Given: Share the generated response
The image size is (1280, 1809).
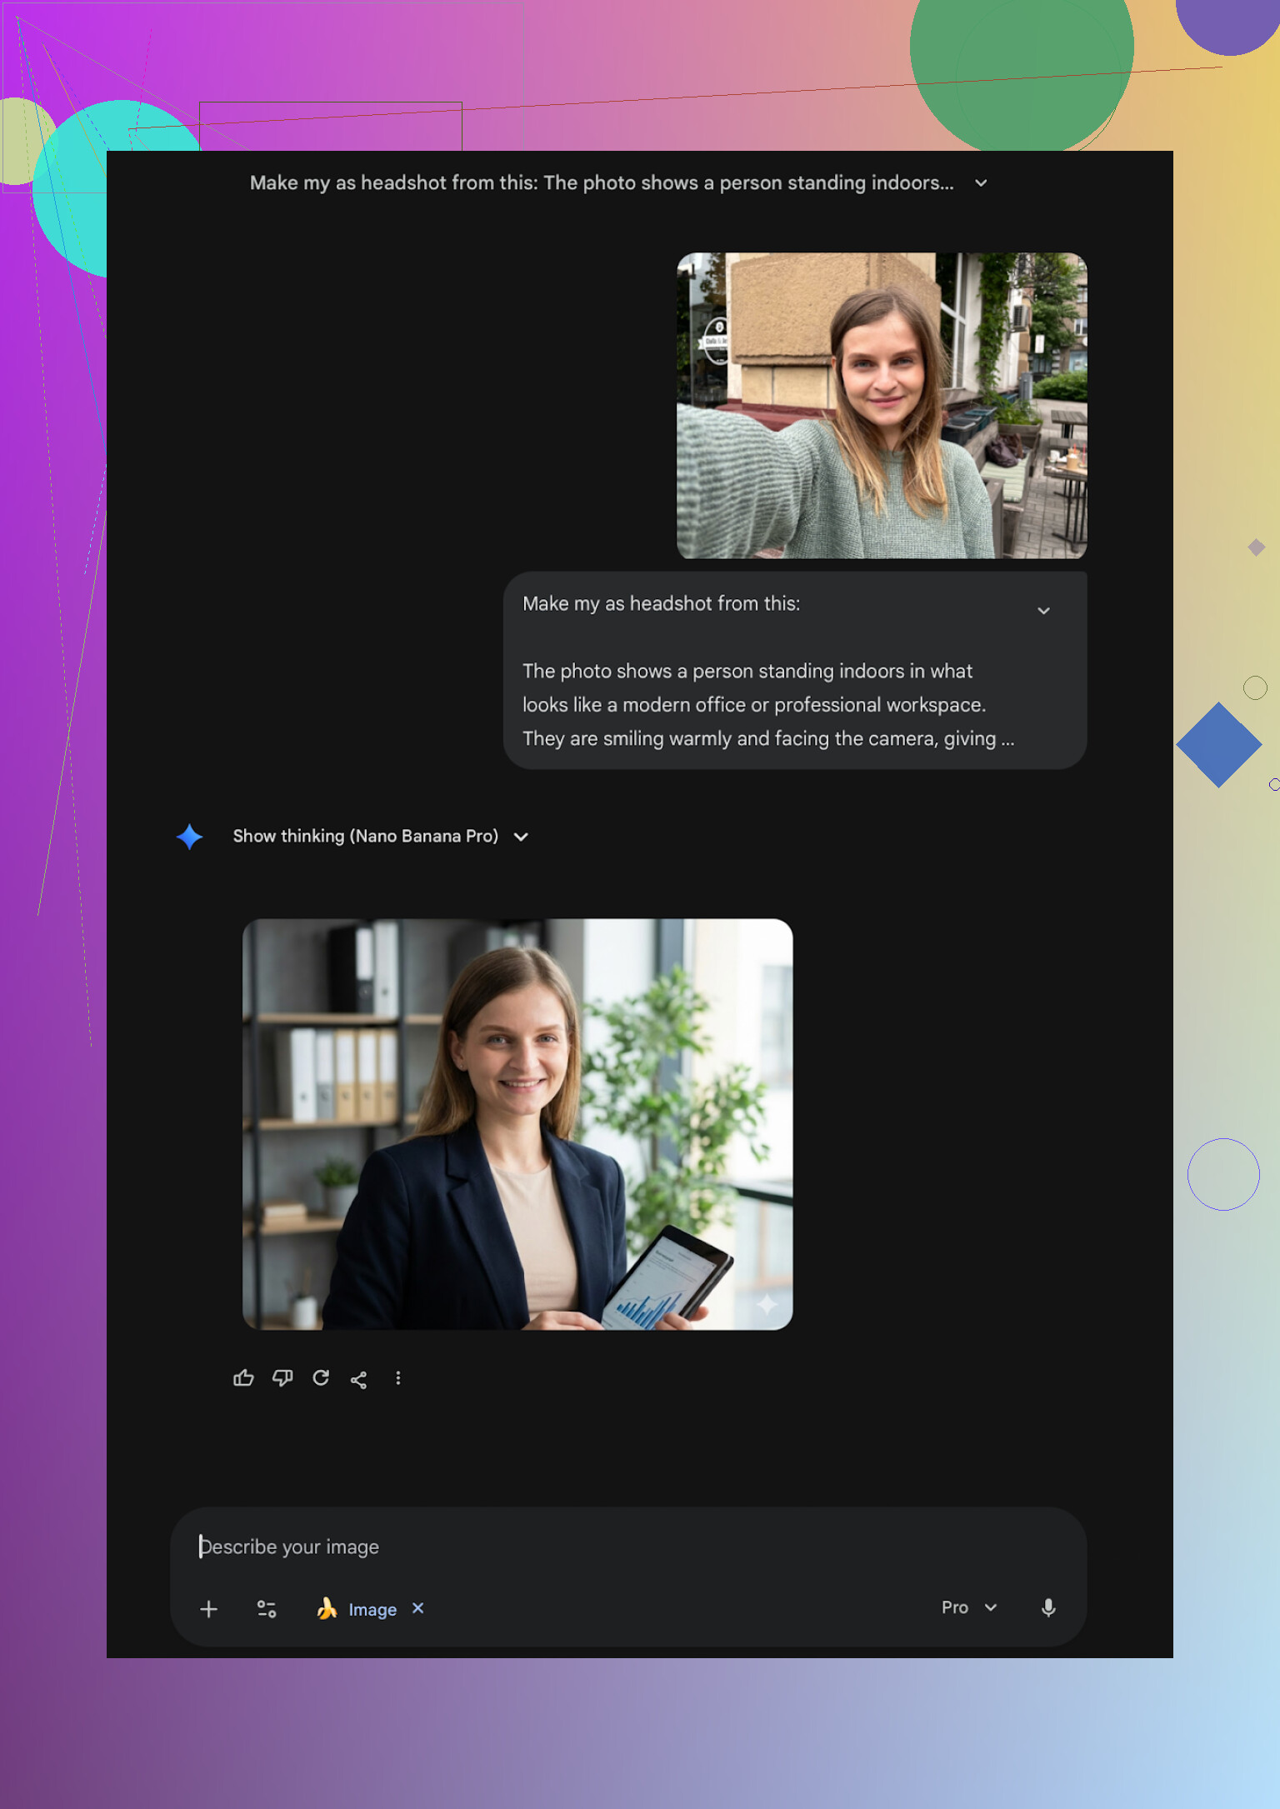Looking at the screenshot, I should [x=359, y=1379].
